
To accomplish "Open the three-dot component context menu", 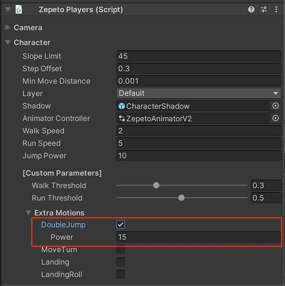I will point(276,9).
